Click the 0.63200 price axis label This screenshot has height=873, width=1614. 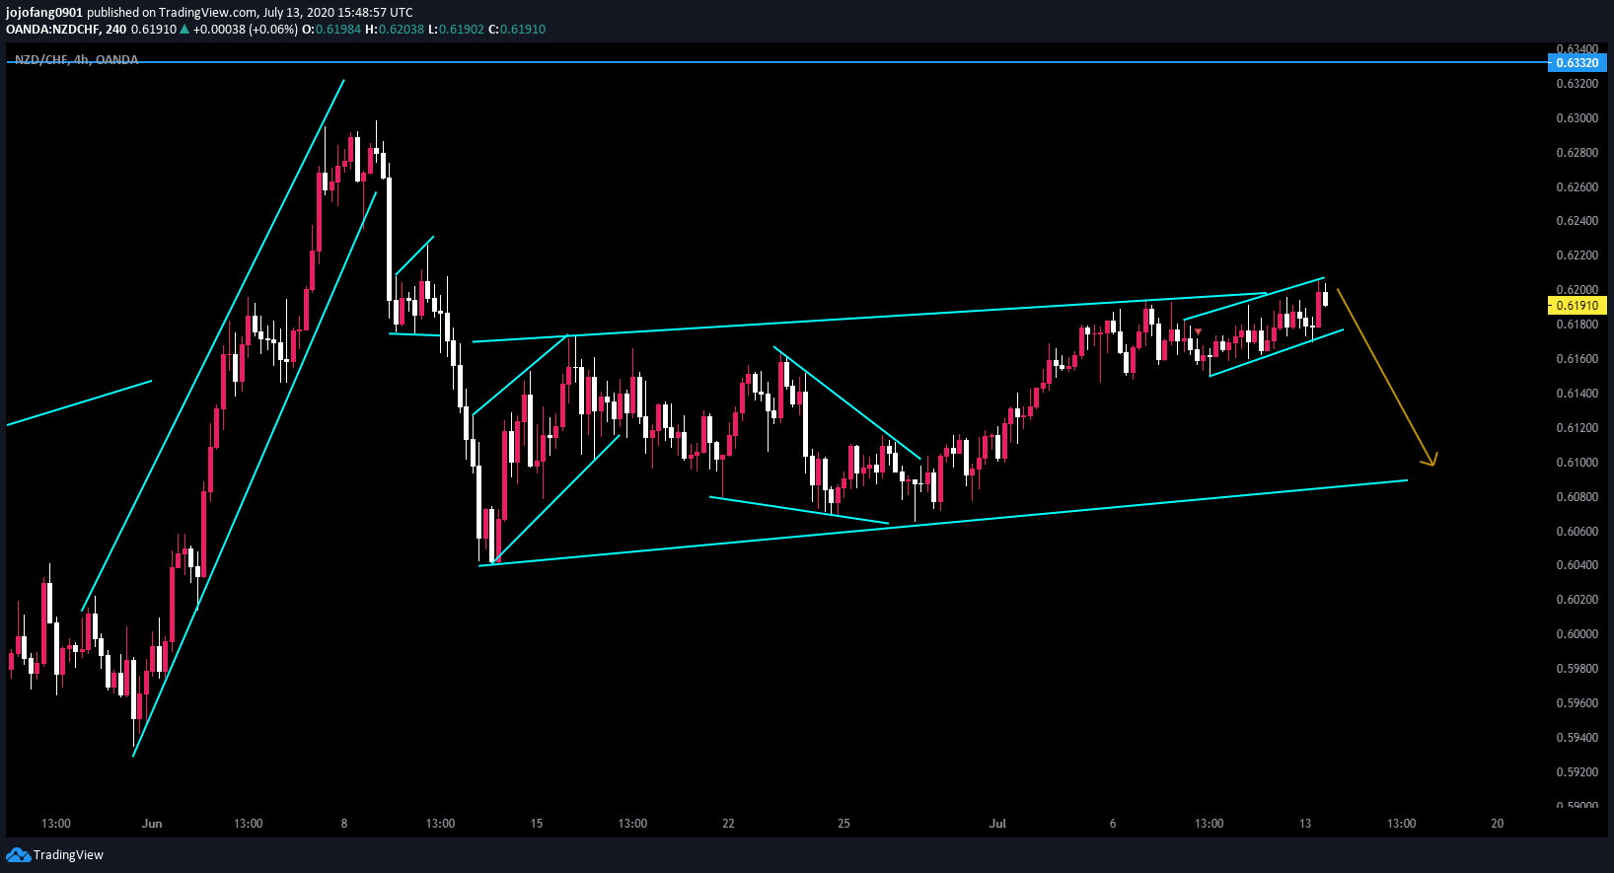click(1577, 84)
